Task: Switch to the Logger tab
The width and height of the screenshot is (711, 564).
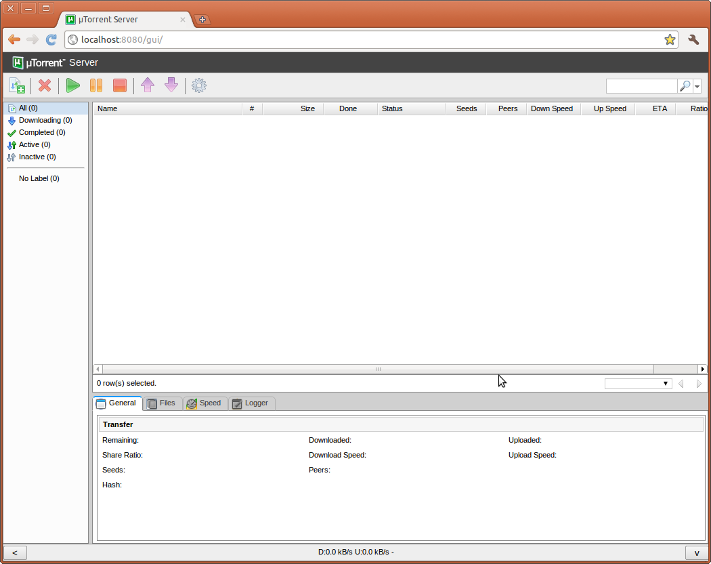Action: pyautogui.click(x=252, y=403)
